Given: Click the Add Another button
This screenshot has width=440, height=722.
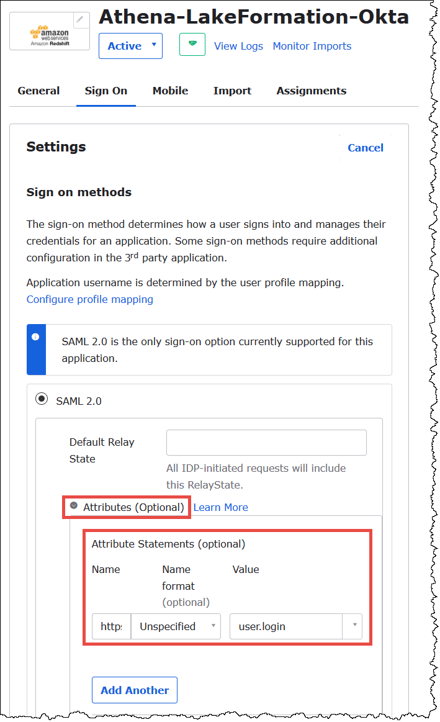Looking at the screenshot, I should tap(134, 690).
